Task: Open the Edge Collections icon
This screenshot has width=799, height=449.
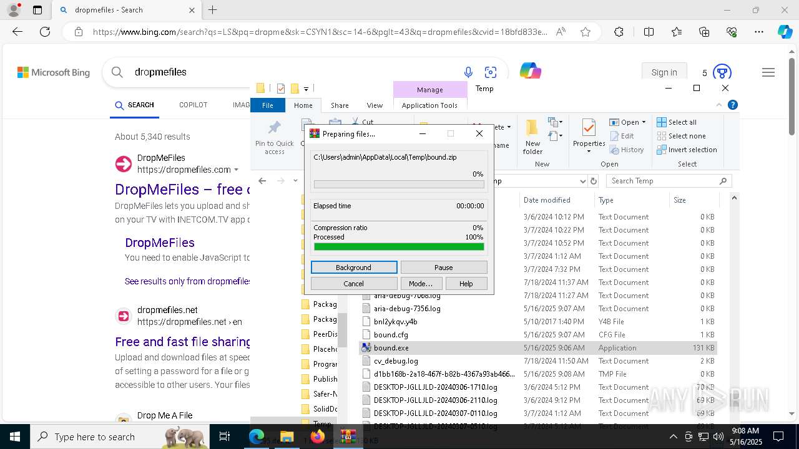Action: pos(704,32)
